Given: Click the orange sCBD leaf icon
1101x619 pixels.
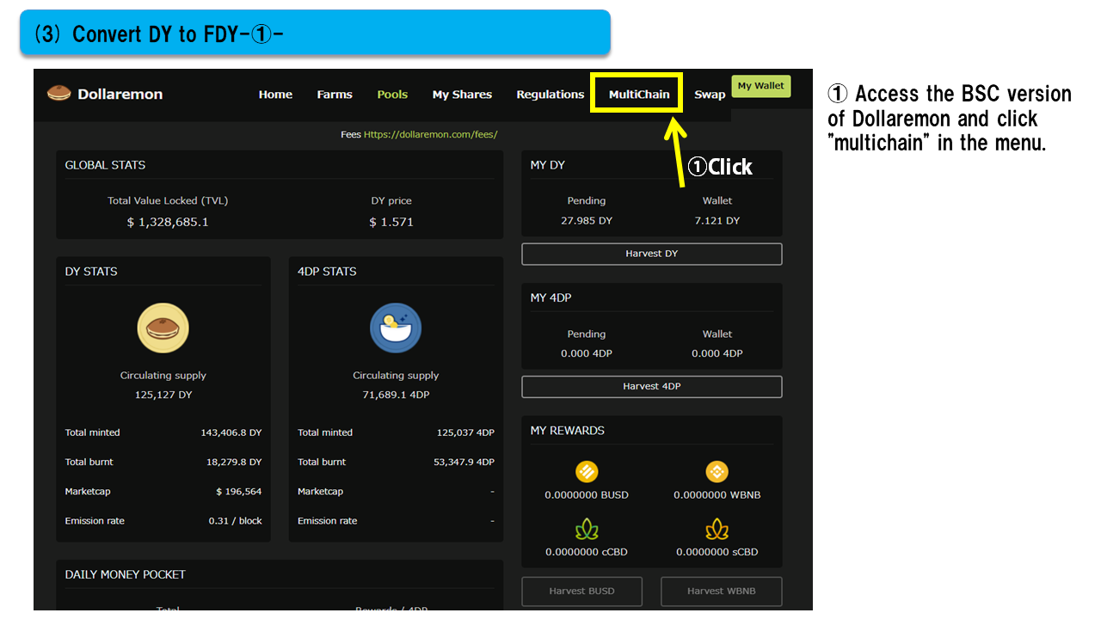Looking at the screenshot, I should [717, 529].
